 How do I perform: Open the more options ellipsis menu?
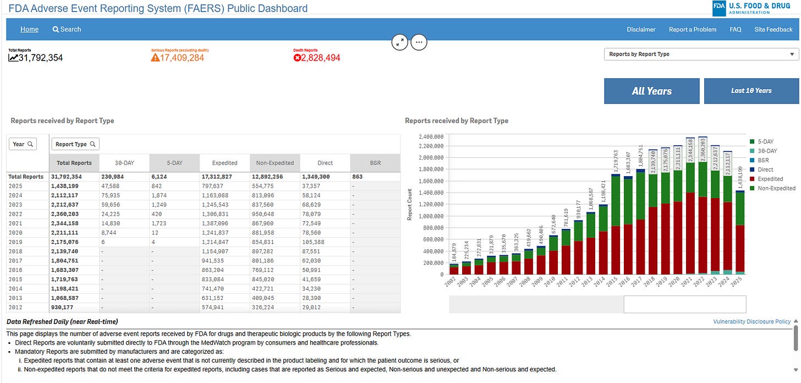[x=419, y=42]
